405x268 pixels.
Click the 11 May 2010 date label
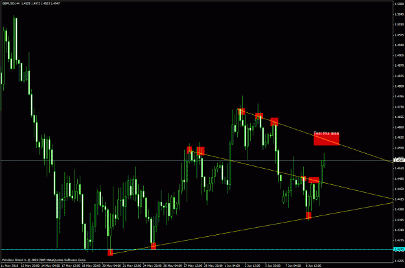tap(8, 265)
